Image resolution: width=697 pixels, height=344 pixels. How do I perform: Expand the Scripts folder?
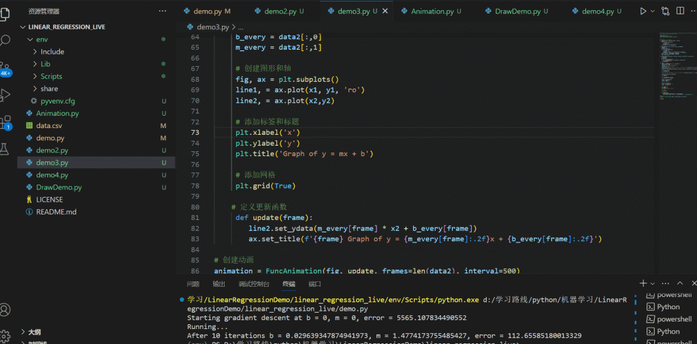(51, 76)
